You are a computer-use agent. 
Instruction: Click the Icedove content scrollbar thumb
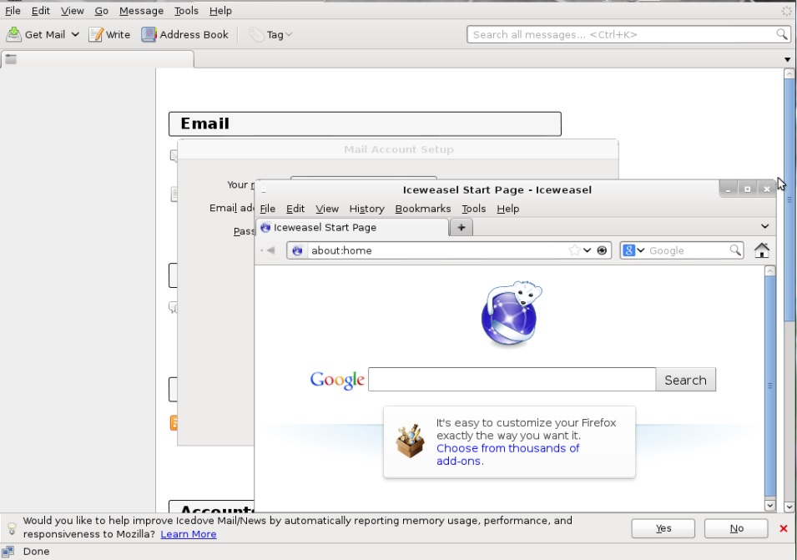[789, 201]
